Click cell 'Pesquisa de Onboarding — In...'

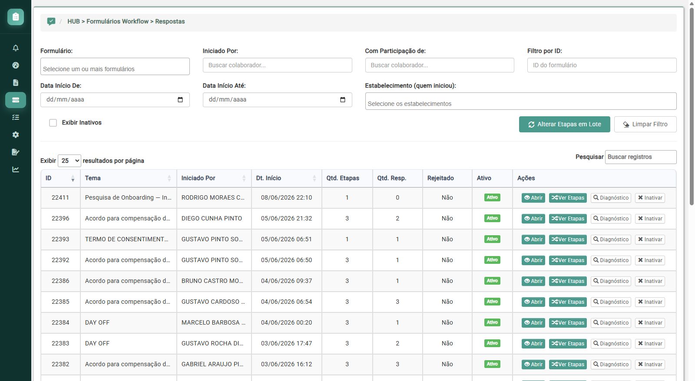[x=128, y=198]
